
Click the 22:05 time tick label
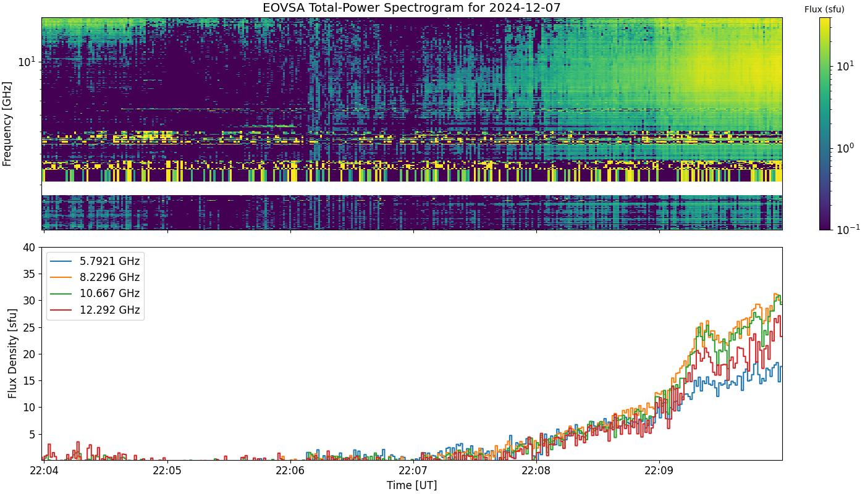point(166,471)
